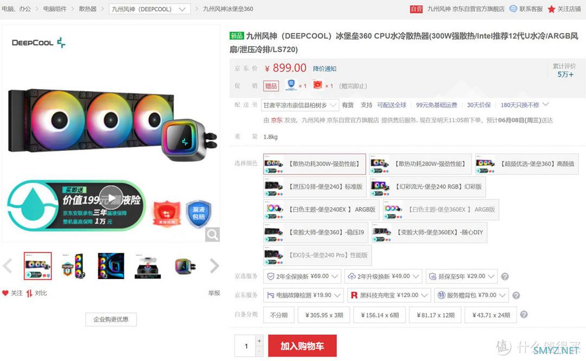Go to 电脑、办公 breadcrumb category
The height and width of the screenshot is (361, 586).
point(16,9)
